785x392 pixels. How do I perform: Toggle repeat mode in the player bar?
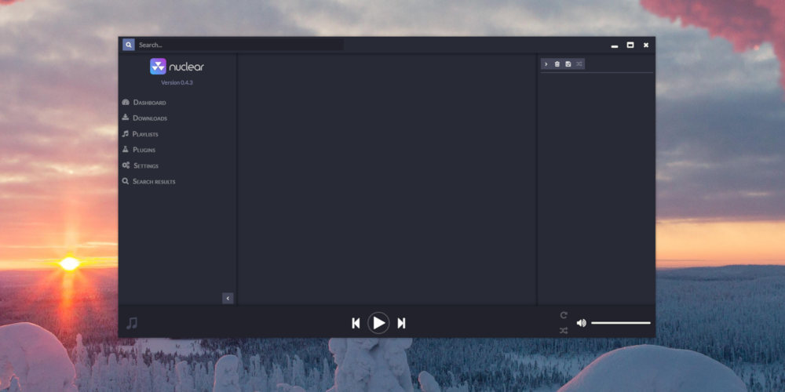coord(564,315)
